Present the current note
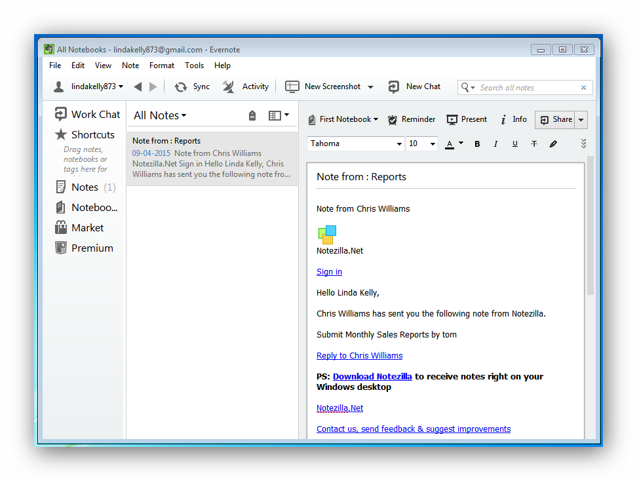Image resolution: width=637 pixels, height=481 pixels. coord(467,119)
